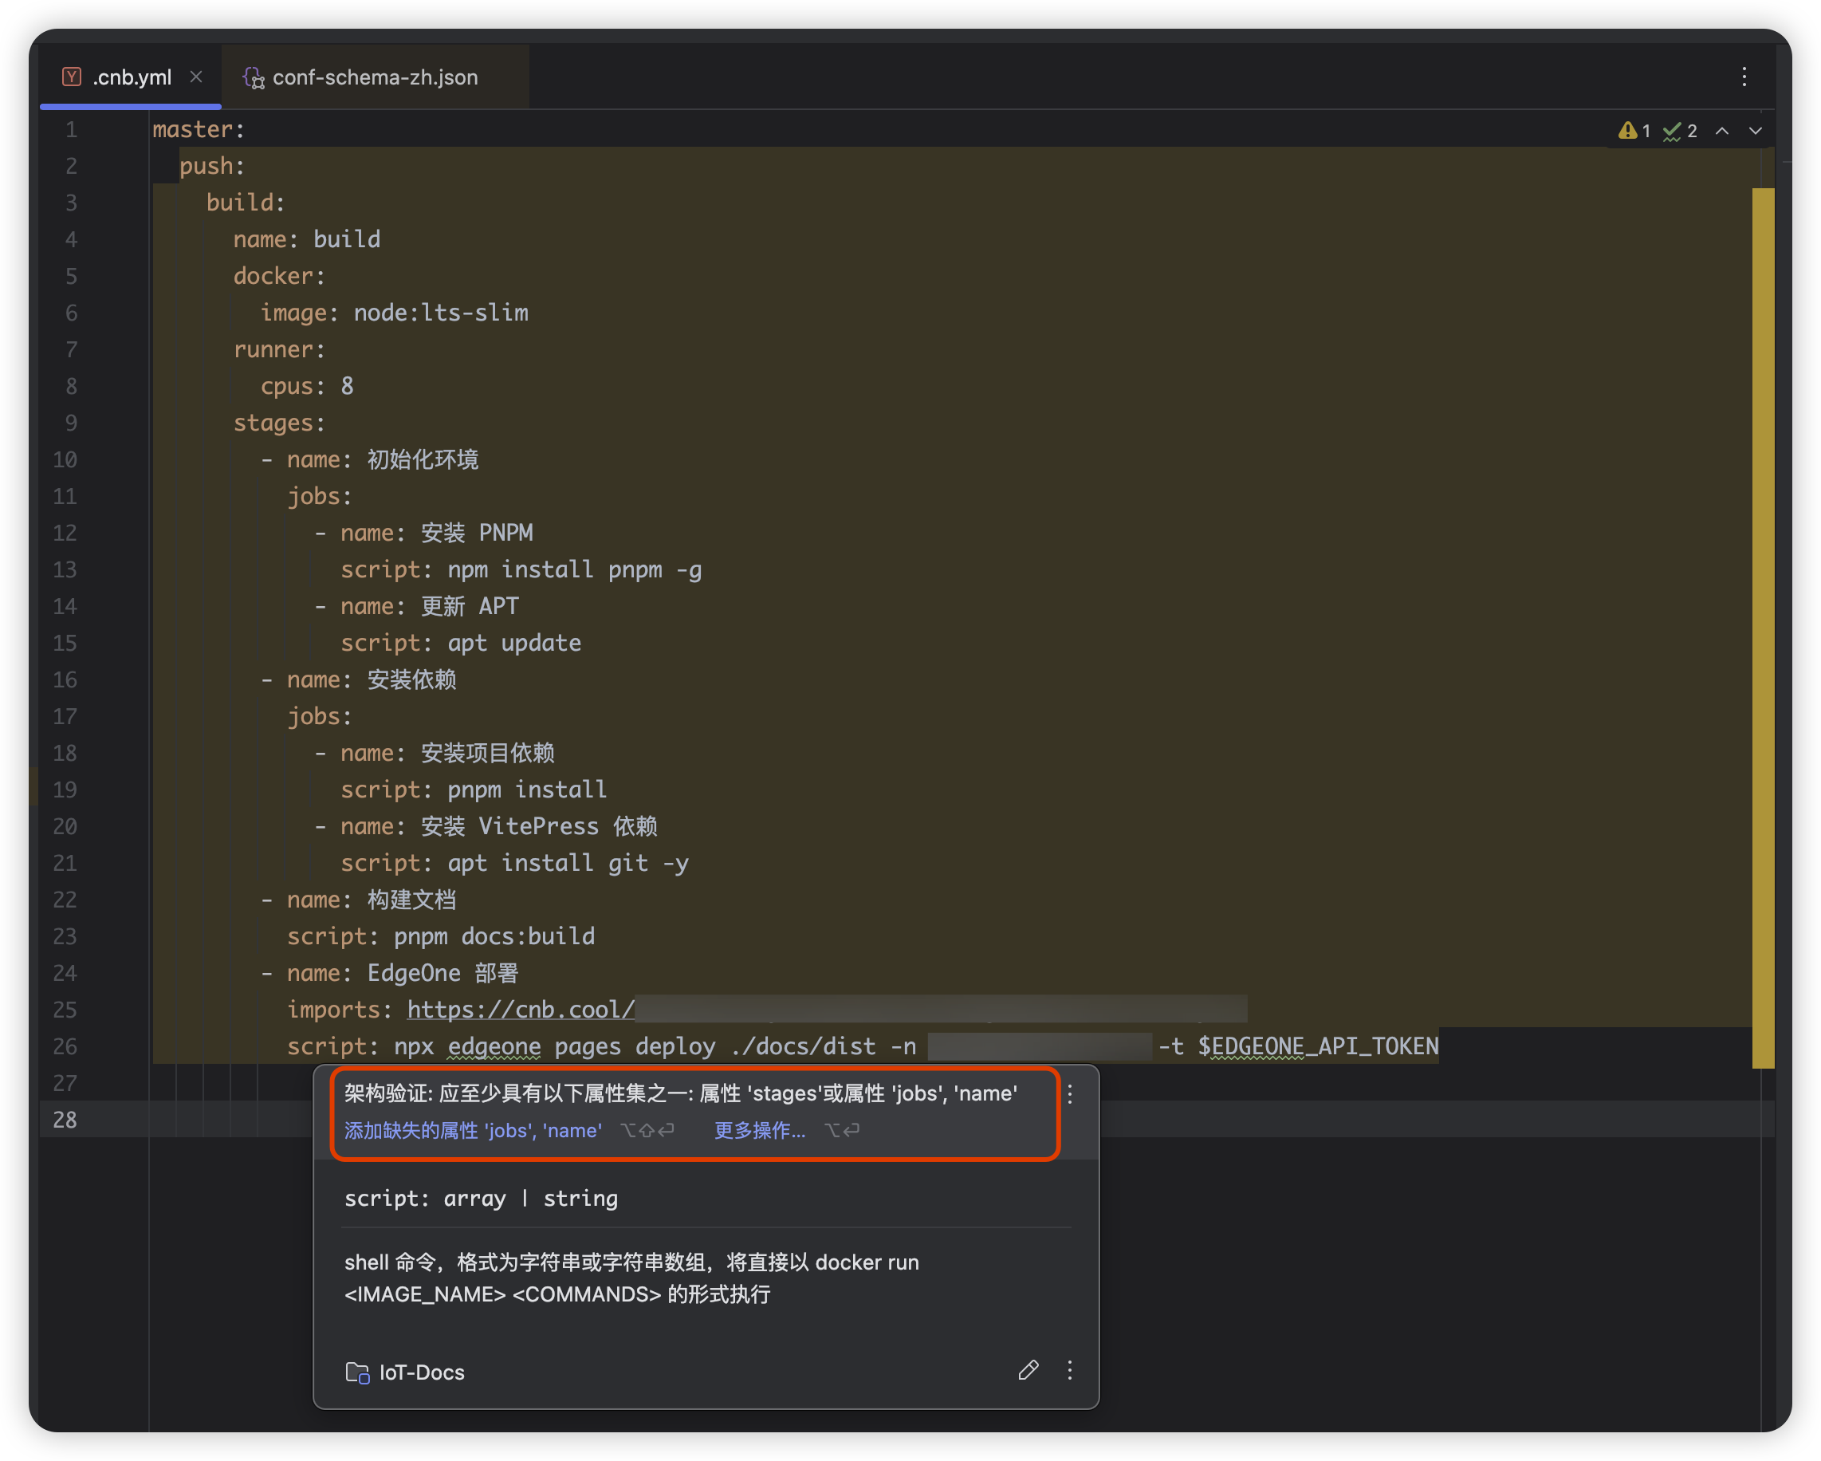The height and width of the screenshot is (1461, 1821).
Task: Open the editor tabs kebab menu
Action: (1744, 77)
